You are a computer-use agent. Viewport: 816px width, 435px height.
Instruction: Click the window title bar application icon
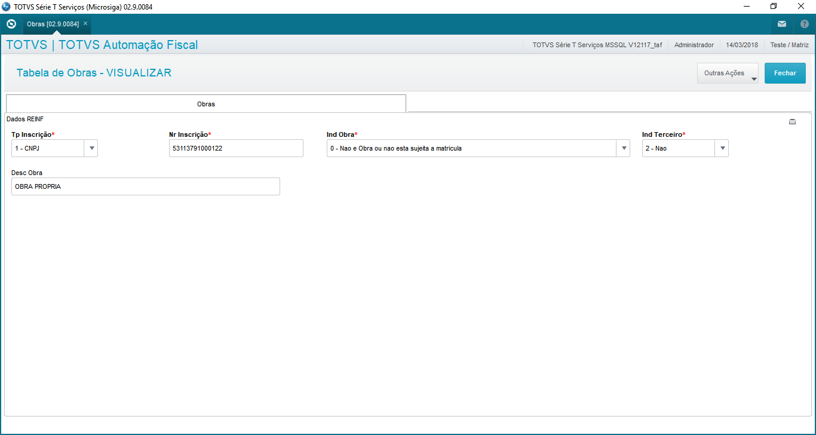point(6,6)
